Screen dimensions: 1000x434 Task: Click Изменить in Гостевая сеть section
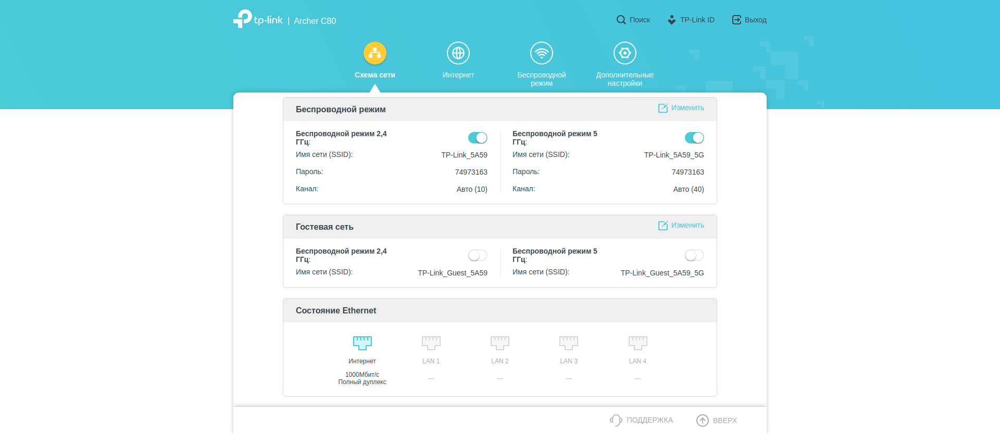681,226
